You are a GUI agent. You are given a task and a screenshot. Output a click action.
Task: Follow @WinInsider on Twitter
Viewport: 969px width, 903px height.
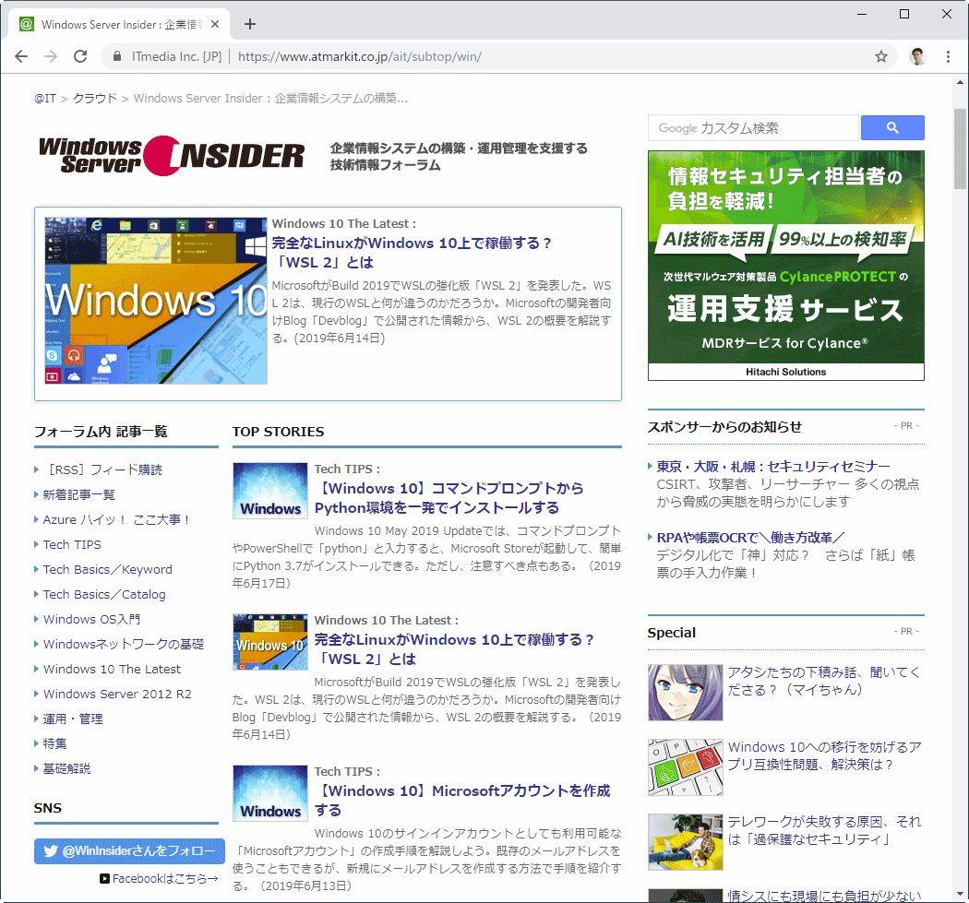point(129,850)
